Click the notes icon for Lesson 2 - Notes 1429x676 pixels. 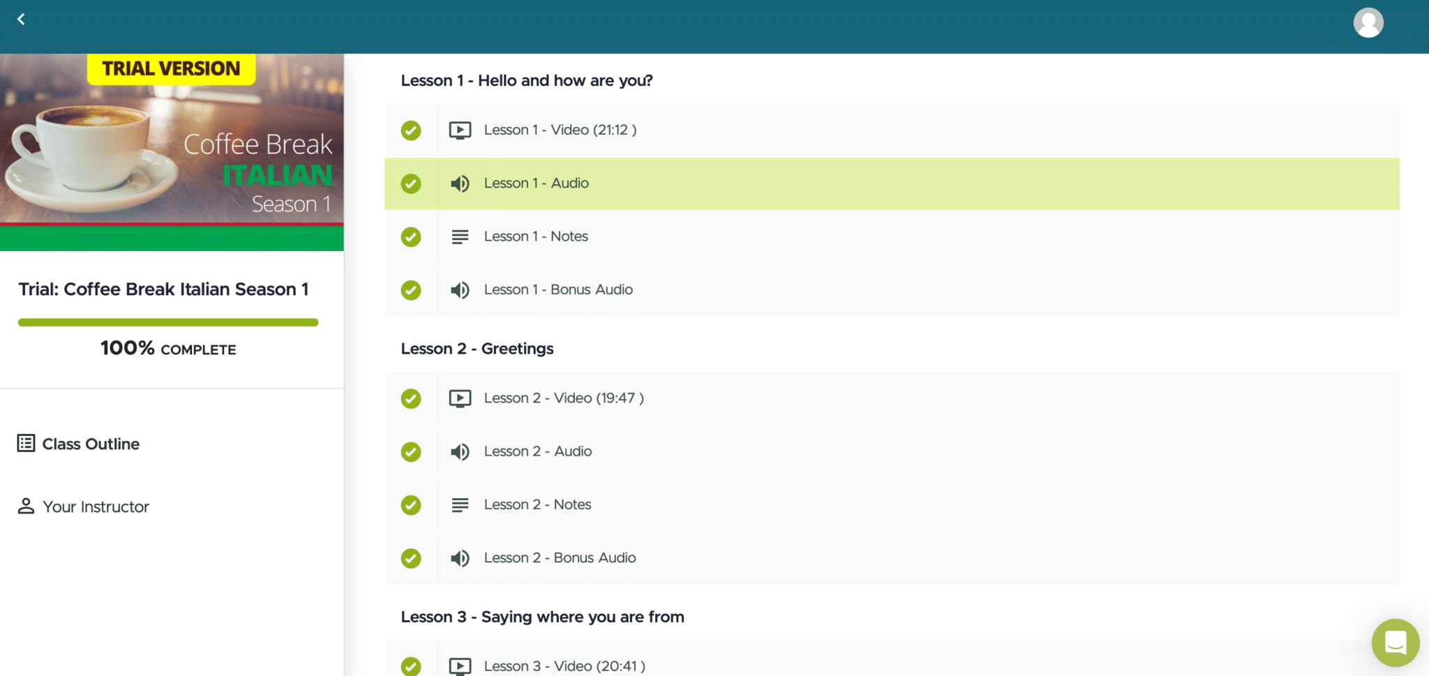(461, 505)
